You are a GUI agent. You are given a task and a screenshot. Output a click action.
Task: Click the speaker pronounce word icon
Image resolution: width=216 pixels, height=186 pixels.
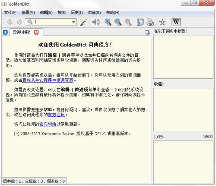(x=96, y=22)
